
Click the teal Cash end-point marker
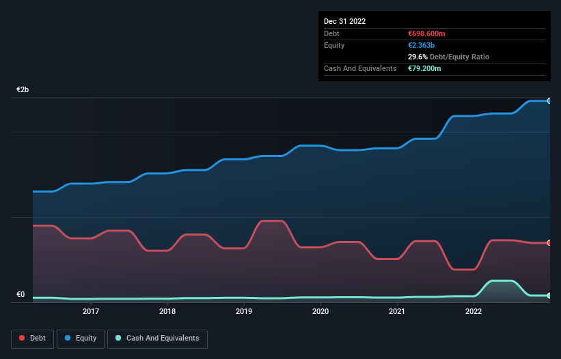point(549,296)
